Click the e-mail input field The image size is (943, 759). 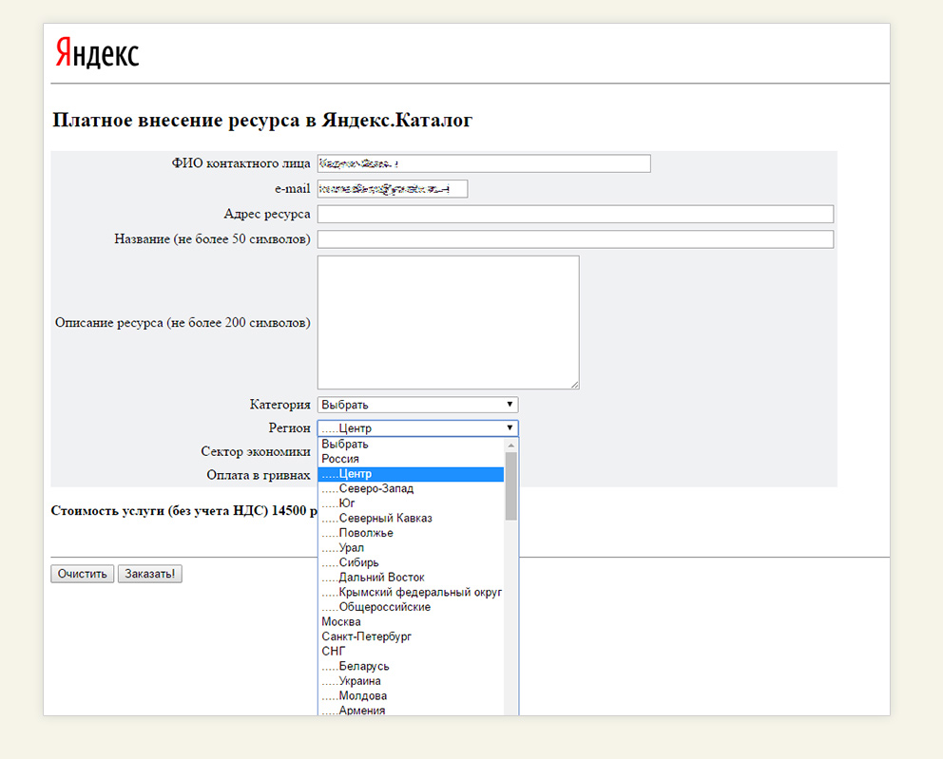[392, 189]
